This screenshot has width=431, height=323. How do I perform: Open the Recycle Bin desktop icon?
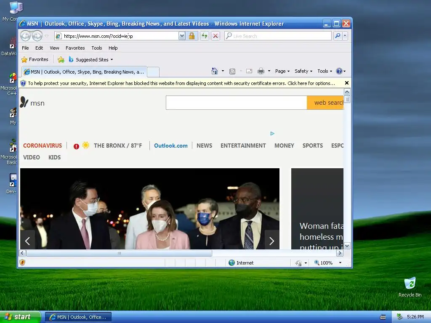[x=410, y=287]
